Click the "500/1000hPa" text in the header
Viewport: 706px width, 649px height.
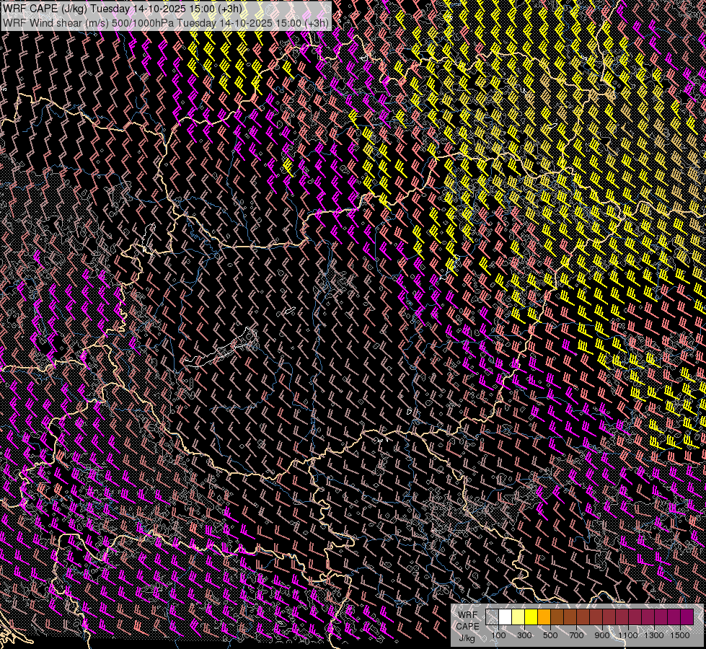click(x=144, y=22)
